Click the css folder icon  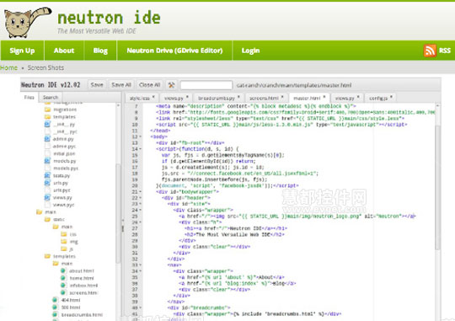coord(64,234)
